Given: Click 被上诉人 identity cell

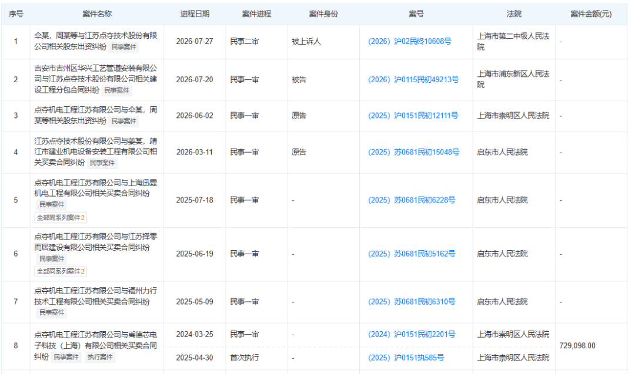Looking at the screenshot, I should coord(306,41).
